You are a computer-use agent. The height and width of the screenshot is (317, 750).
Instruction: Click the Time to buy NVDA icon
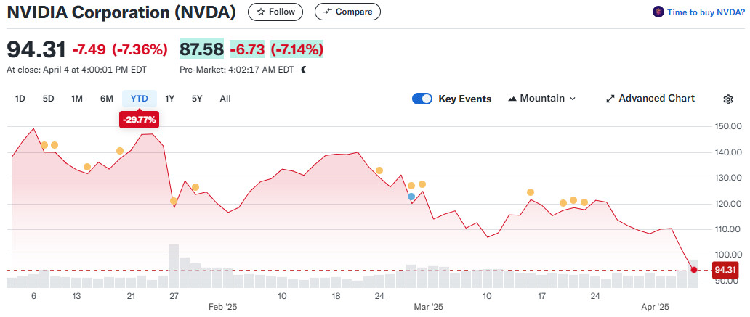(658, 12)
